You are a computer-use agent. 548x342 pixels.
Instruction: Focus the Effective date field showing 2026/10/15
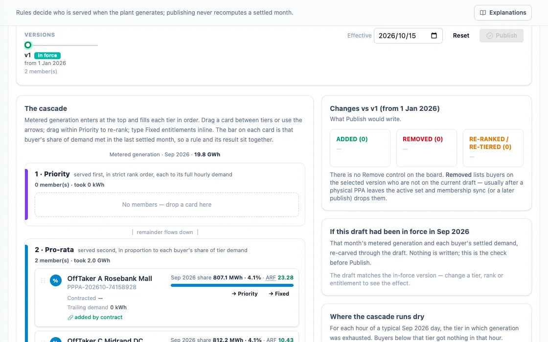[x=408, y=36]
